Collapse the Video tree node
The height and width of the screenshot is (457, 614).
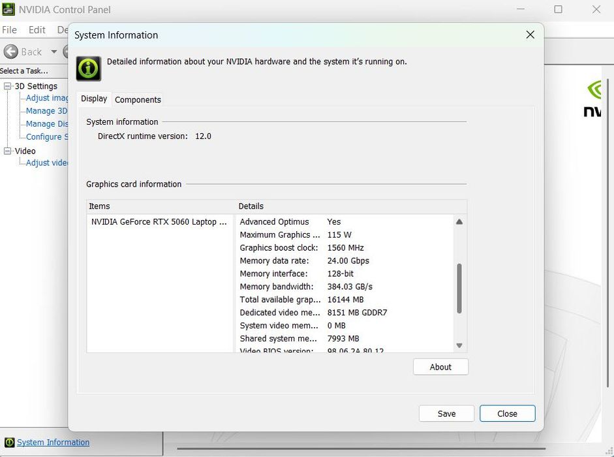pos(7,151)
